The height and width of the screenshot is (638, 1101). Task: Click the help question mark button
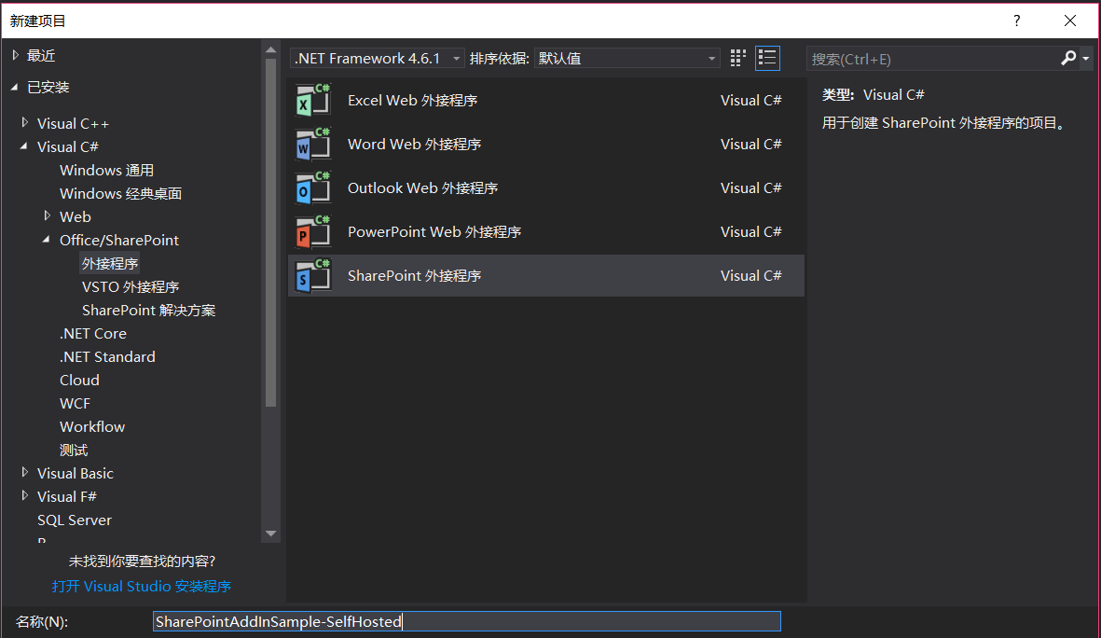(x=1016, y=20)
